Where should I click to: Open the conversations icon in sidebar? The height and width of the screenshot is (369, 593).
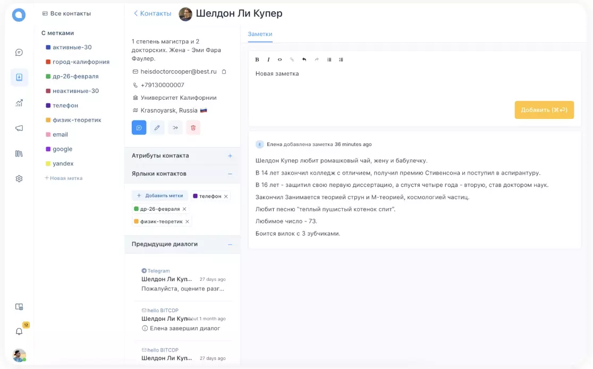19,52
